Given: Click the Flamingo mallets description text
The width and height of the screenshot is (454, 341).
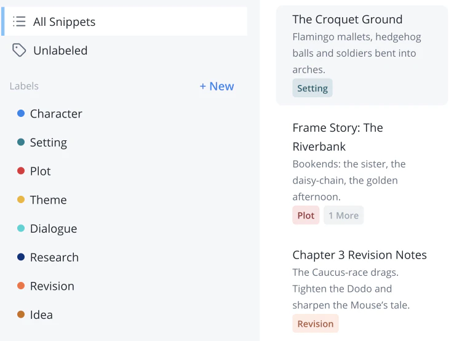Looking at the screenshot, I should click(x=357, y=54).
